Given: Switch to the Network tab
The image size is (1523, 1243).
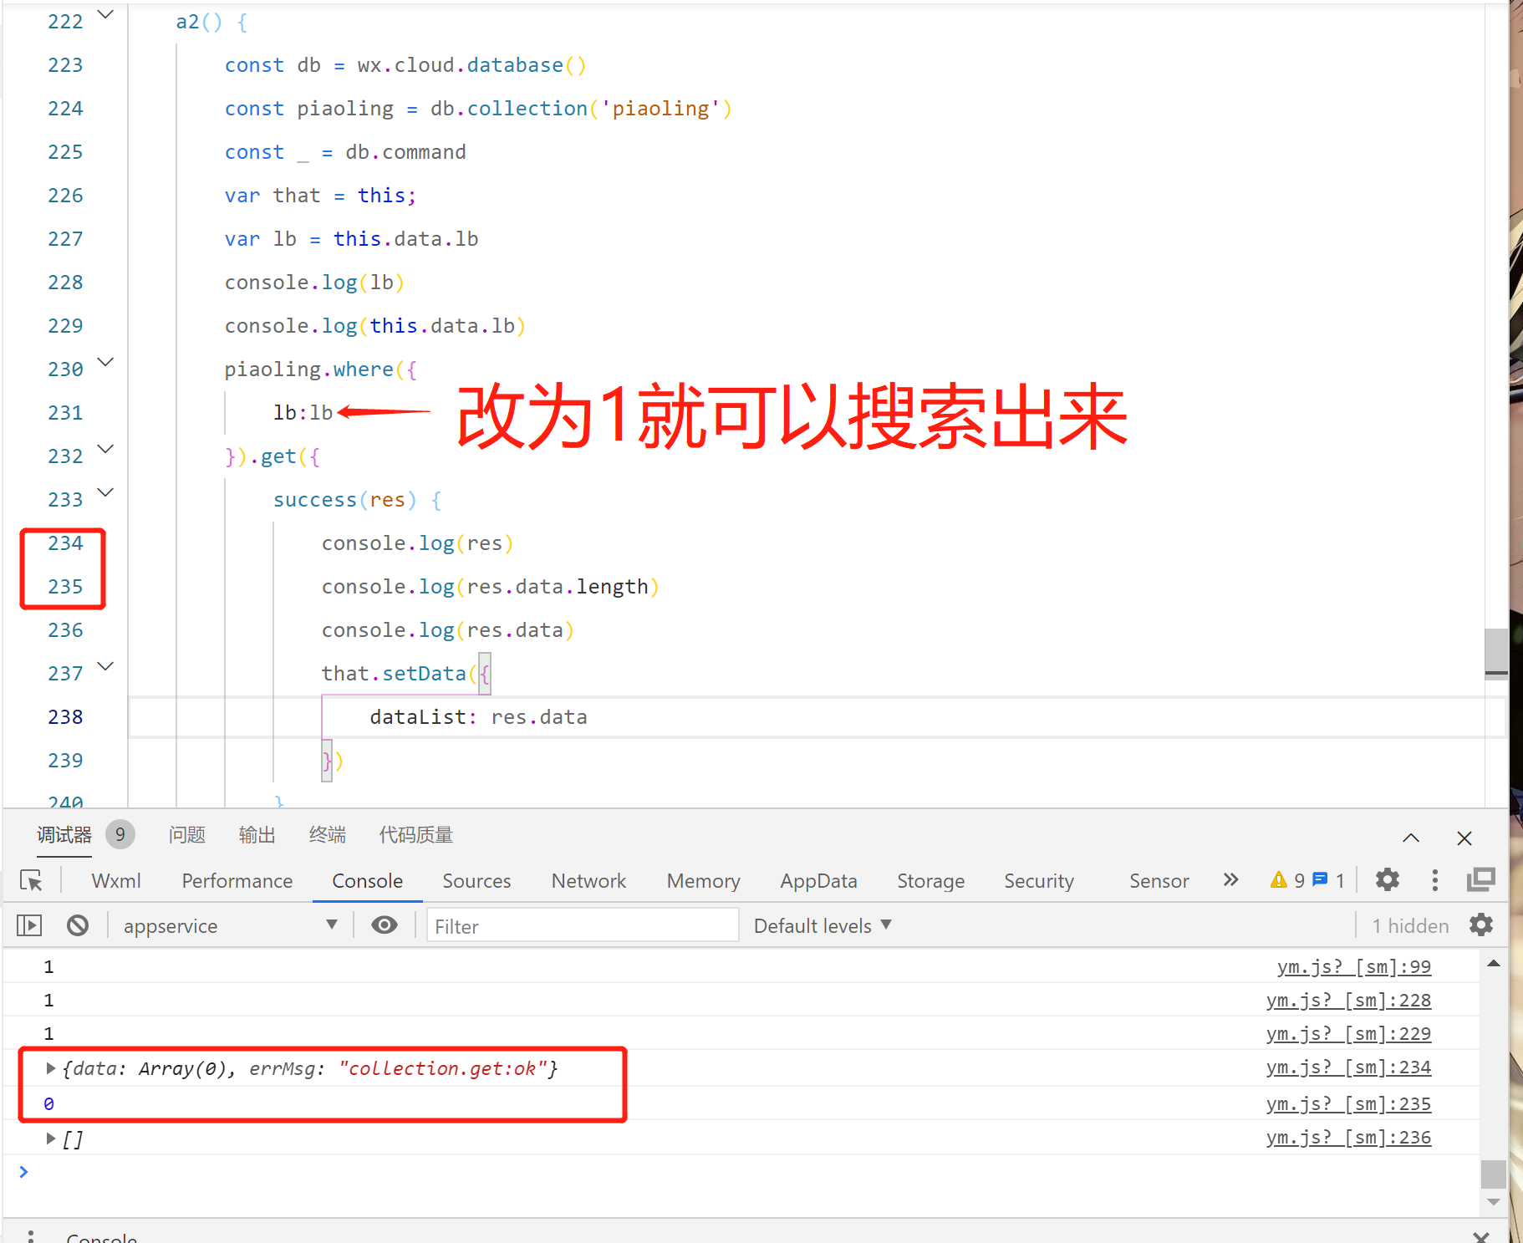Looking at the screenshot, I should tap(588, 880).
